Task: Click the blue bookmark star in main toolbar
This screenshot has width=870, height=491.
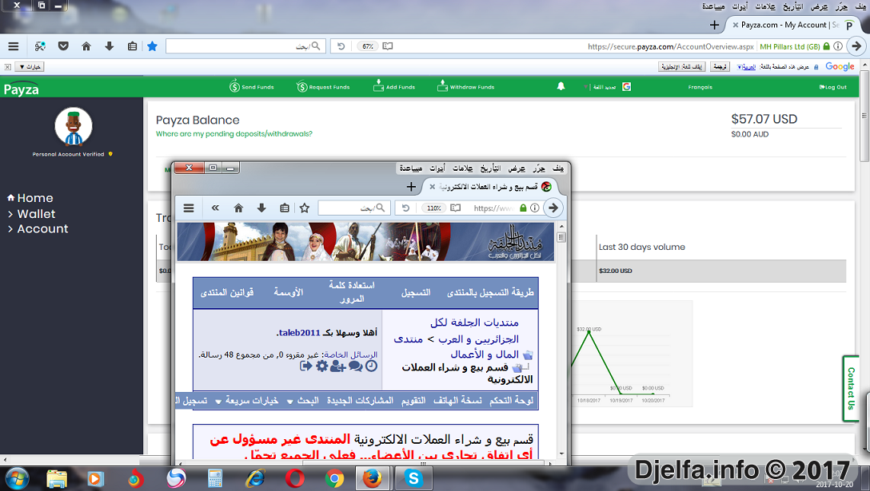Action: point(152,46)
